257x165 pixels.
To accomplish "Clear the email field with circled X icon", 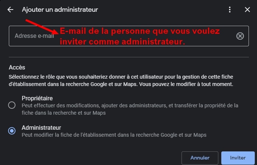I will pos(240,36).
